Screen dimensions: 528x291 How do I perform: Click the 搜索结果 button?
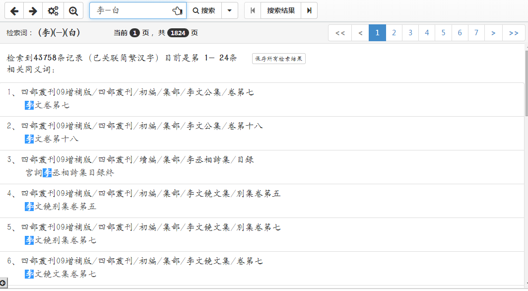click(281, 10)
